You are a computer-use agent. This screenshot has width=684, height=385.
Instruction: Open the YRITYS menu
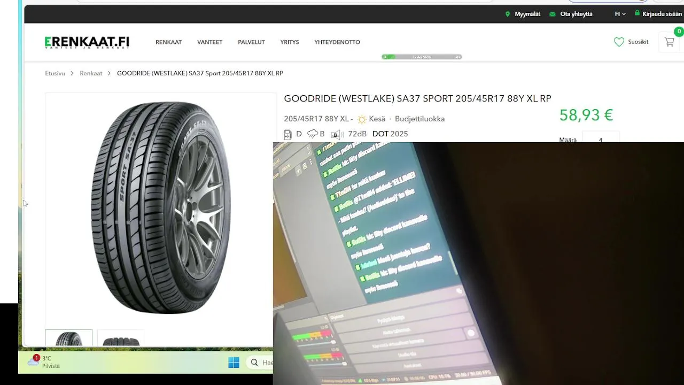pyautogui.click(x=290, y=42)
